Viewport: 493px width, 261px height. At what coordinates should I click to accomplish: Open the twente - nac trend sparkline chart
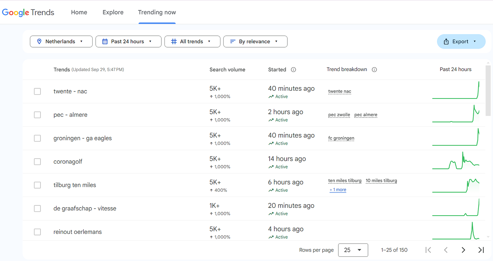(x=456, y=90)
